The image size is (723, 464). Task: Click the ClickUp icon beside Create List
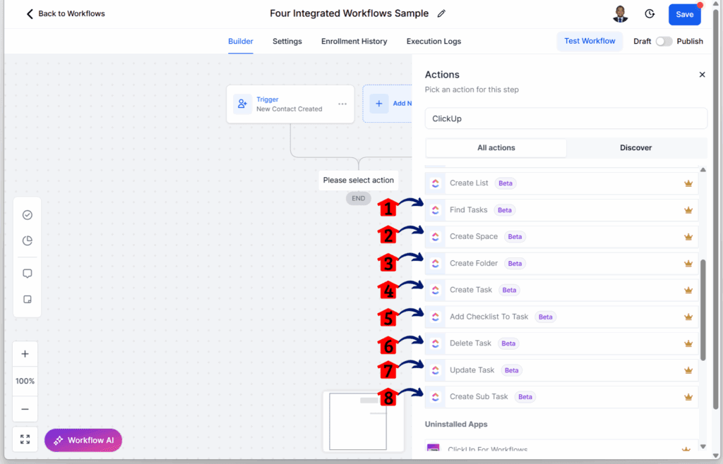(x=435, y=183)
